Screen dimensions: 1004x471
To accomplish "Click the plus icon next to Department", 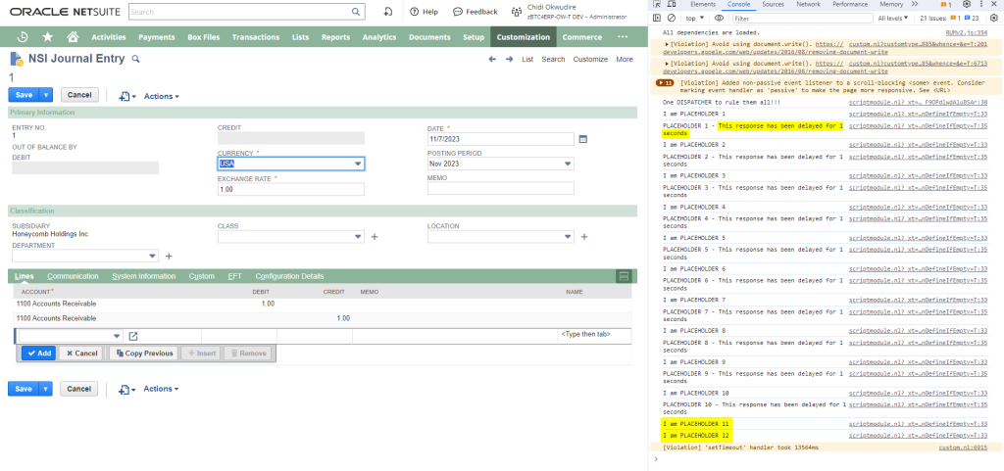I will (x=169, y=257).
